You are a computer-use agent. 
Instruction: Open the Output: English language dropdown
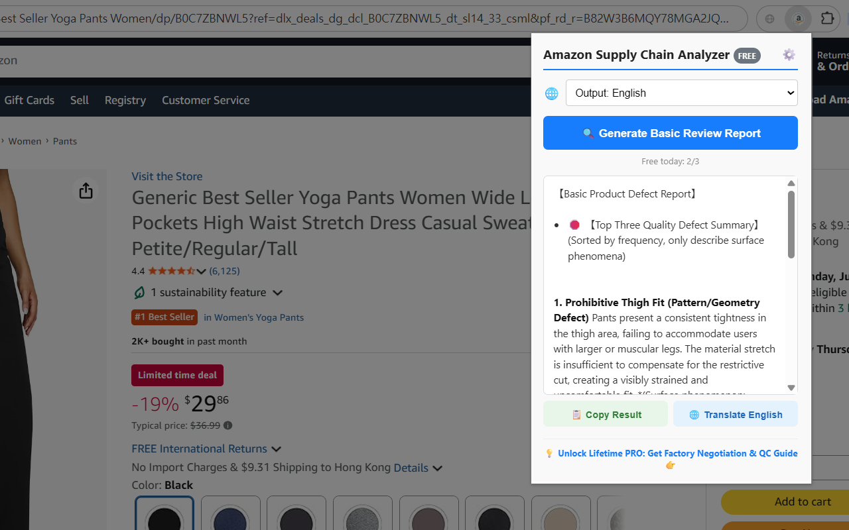point(682,93)
